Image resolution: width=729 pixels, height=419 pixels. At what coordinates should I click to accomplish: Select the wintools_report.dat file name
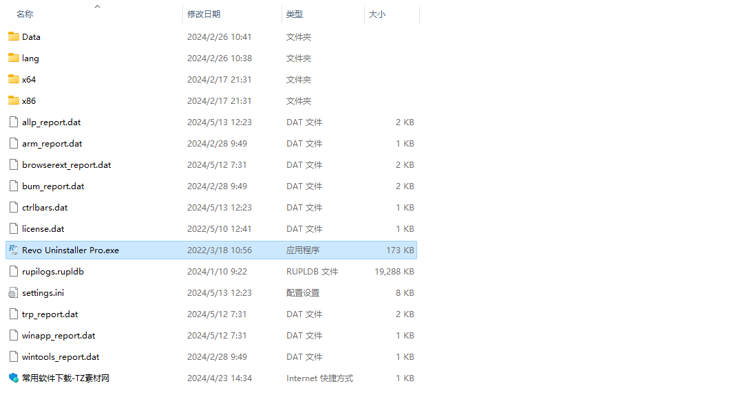(61, 357)
